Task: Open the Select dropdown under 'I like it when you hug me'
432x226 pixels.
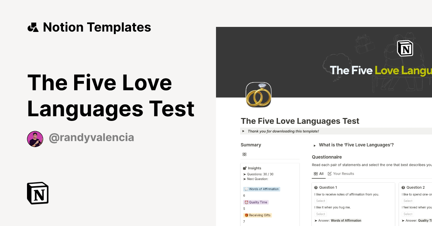Action: click(320, 214)
